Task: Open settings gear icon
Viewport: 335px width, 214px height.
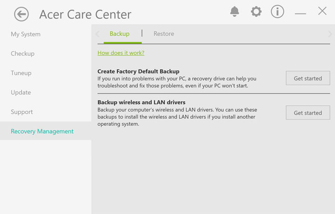Action: (x=256, y=12)
